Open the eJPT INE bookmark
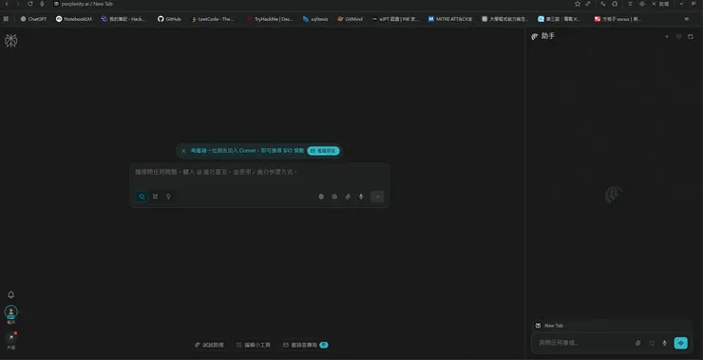The width and height of the screenshot is (703, 360). click(x=395, y=19)
